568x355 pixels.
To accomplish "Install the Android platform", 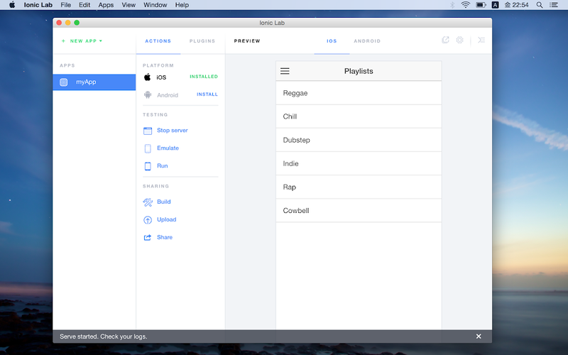I will point(207,94).
